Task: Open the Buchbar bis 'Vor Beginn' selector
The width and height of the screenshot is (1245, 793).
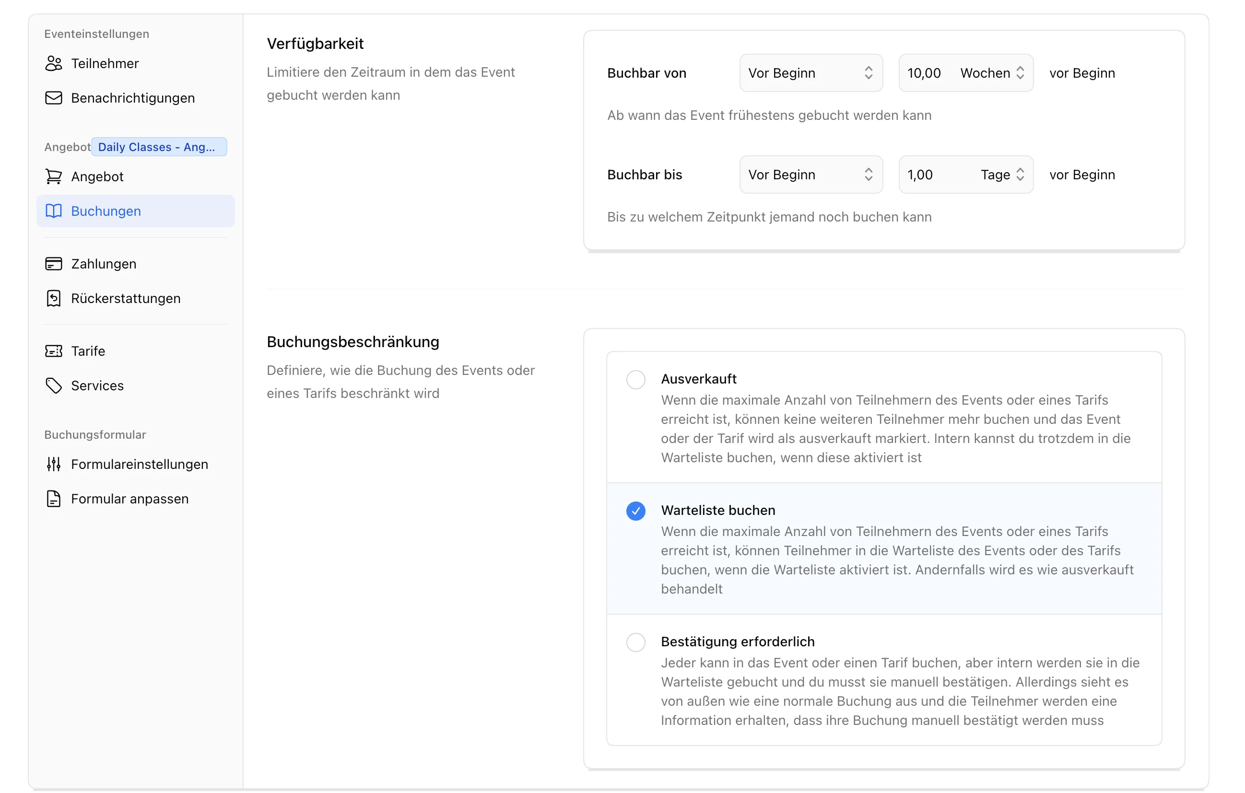Action: pyautogui.click(x=810, y=175)
